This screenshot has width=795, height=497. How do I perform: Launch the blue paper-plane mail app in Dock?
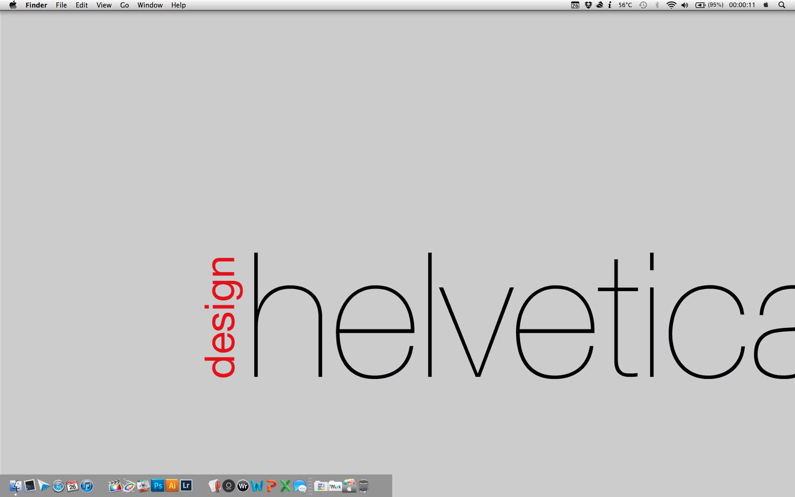point(44,486)
